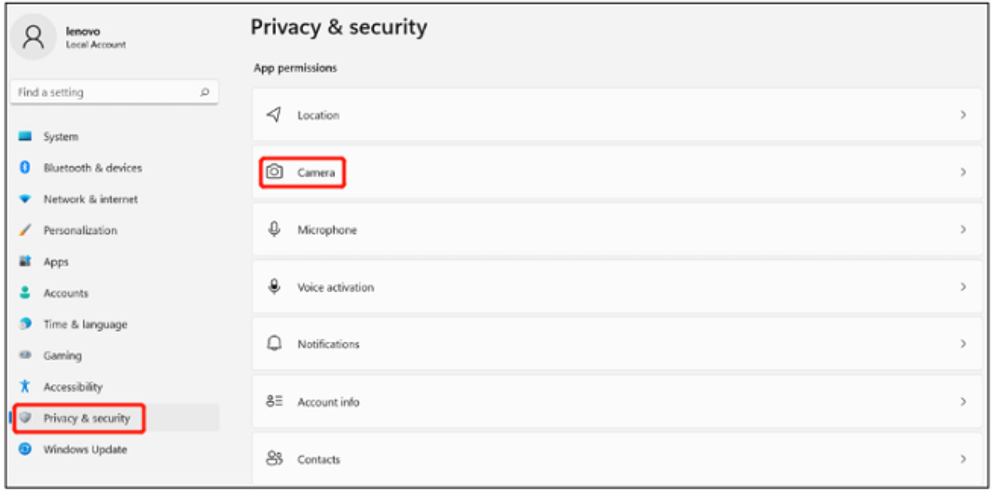Click the Contacts people icon

274,459
